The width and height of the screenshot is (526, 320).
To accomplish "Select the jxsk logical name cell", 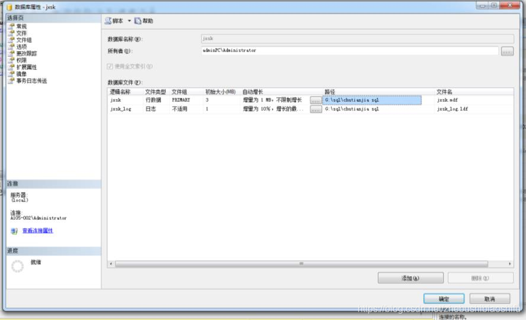I will tap(126, 100).
